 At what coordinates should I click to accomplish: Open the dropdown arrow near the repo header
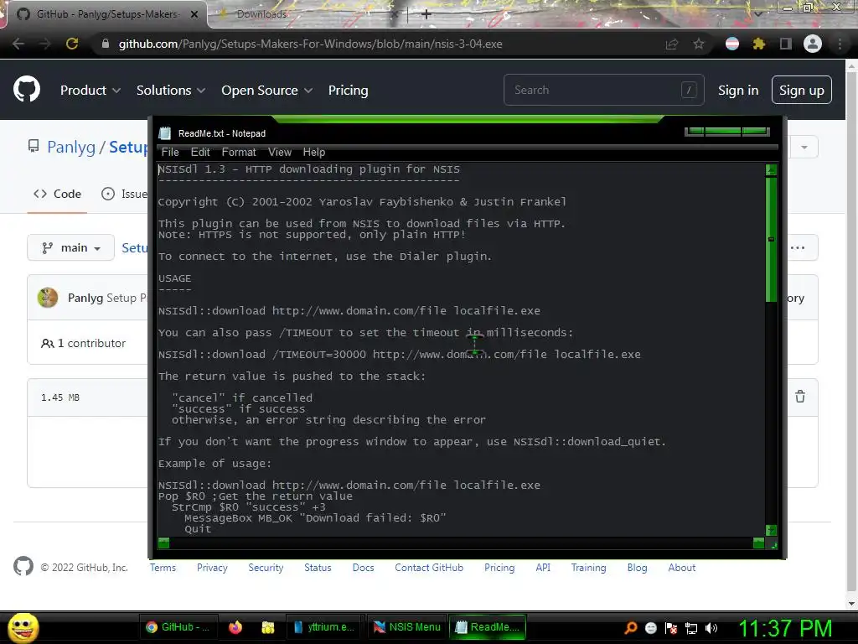[x=804, y=147]
